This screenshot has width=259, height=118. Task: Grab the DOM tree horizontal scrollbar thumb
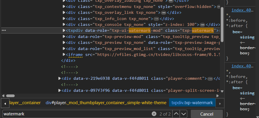click(x=10, y=96)
